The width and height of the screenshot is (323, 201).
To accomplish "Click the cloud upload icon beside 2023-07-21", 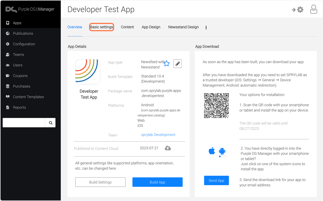I will point(168,148).
